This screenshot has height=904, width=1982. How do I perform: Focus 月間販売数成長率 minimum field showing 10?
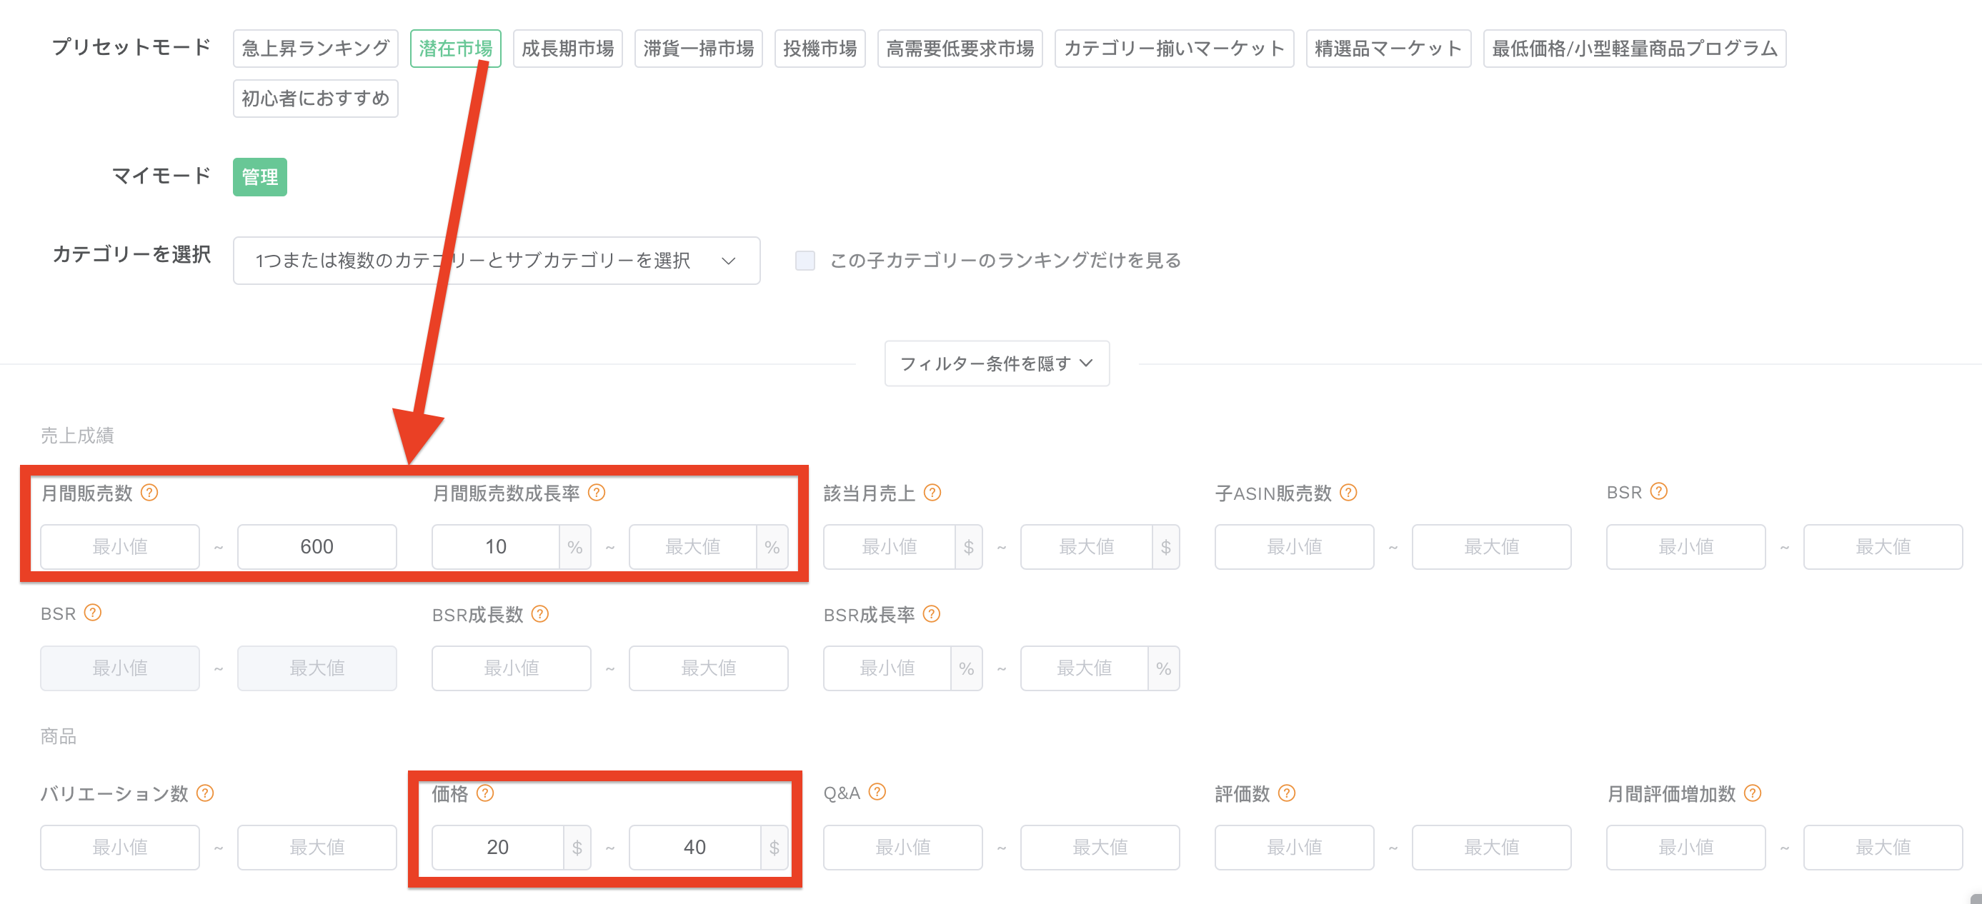[x=496, y=546]
